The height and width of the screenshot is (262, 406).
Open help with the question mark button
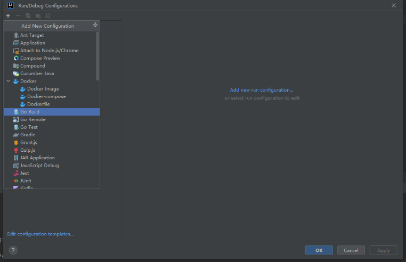pyautogui.click(x=13, y=250)
